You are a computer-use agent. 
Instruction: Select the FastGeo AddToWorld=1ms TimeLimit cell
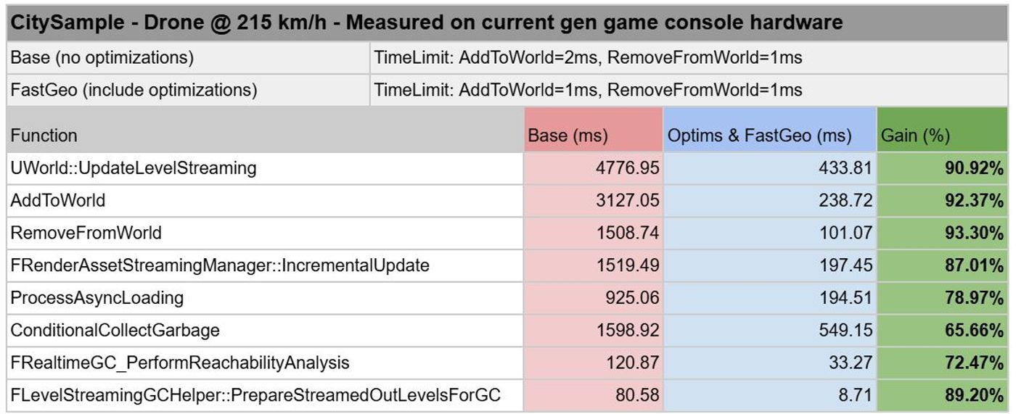pos(689,90)
